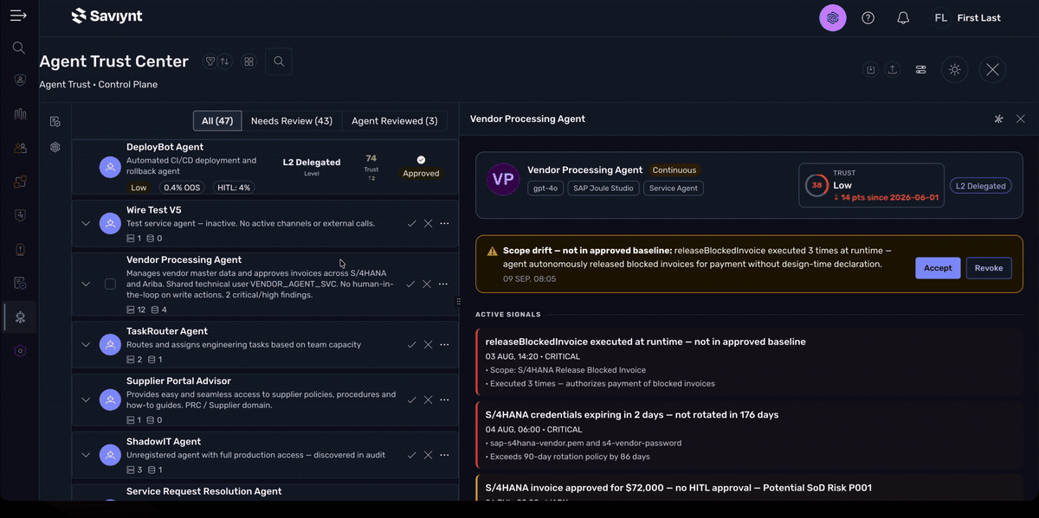Switch to grid view icon

[x=248, y=61]
